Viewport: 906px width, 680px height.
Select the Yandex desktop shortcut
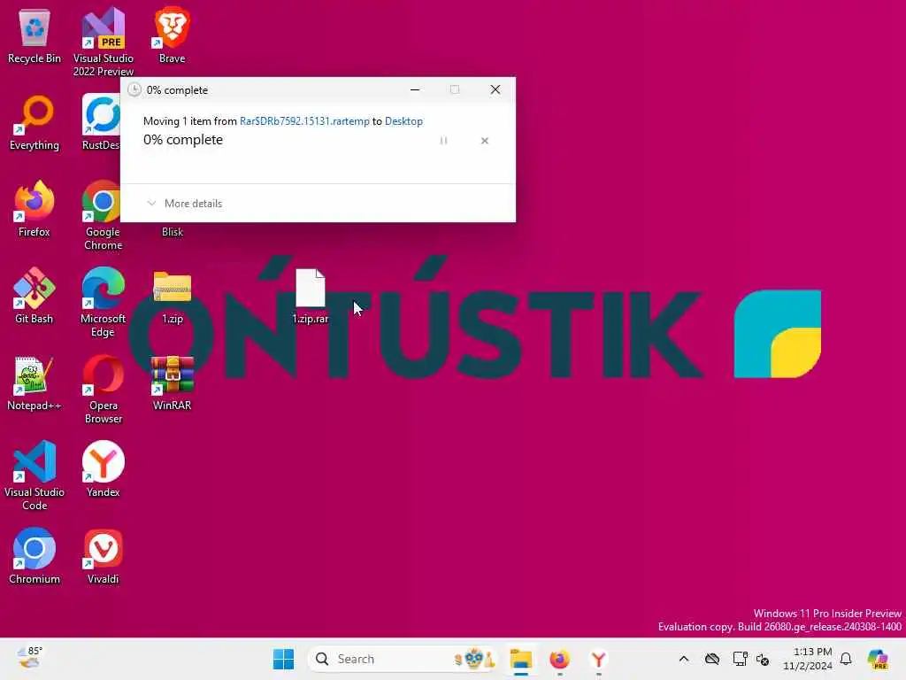tap(103, 469)
